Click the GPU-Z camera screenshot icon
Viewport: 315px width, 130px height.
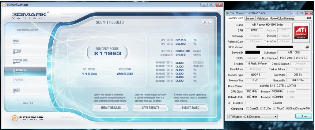tap(309, 18)
